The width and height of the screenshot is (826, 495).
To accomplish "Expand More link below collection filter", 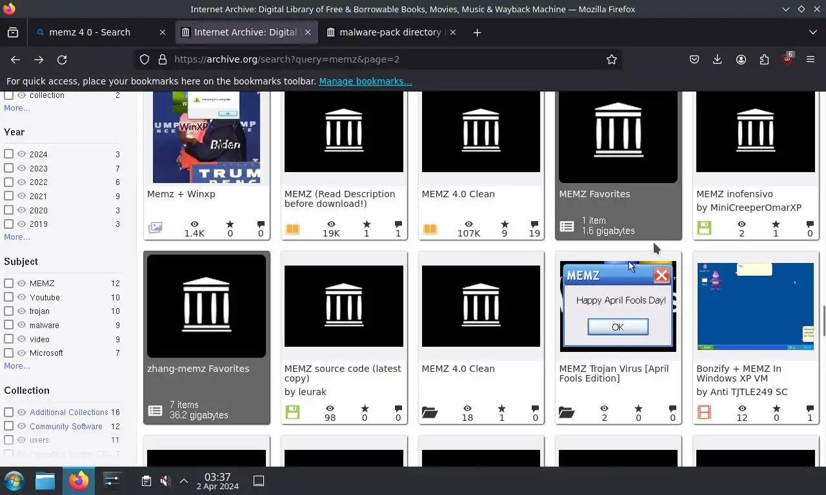I will (x=17, y=108).
